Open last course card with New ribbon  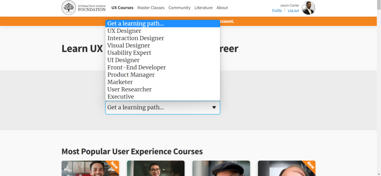[286, 168]
